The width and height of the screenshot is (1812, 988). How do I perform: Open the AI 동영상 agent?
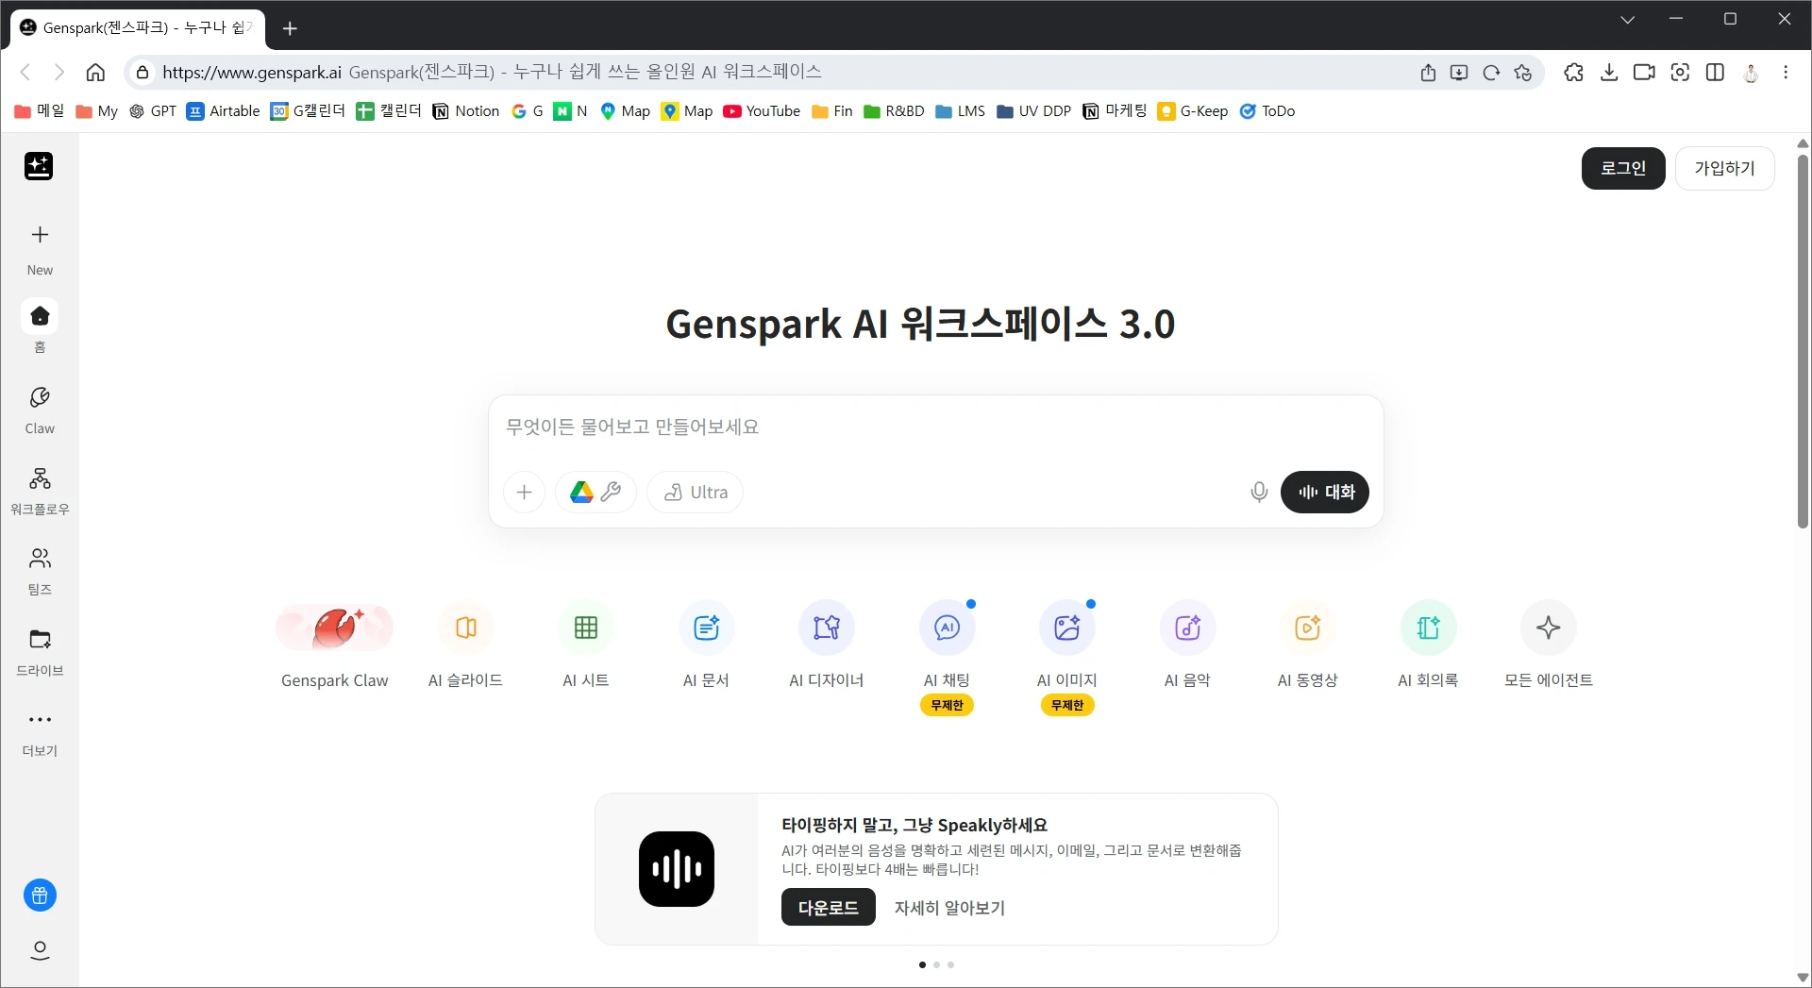(x=1308, y=645)
